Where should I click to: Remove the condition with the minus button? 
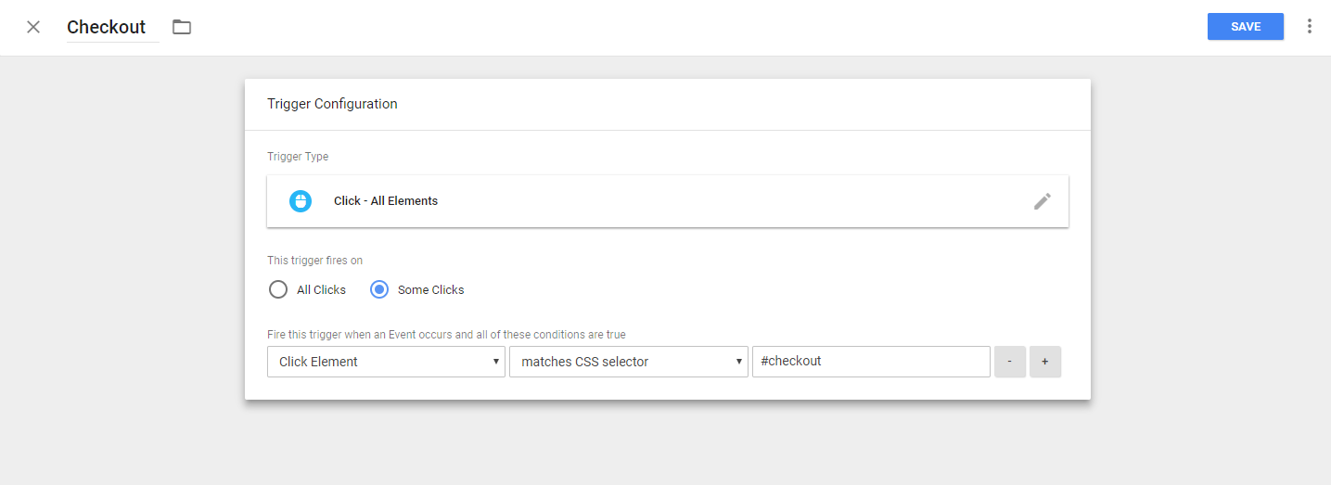tap(1010, 362)
